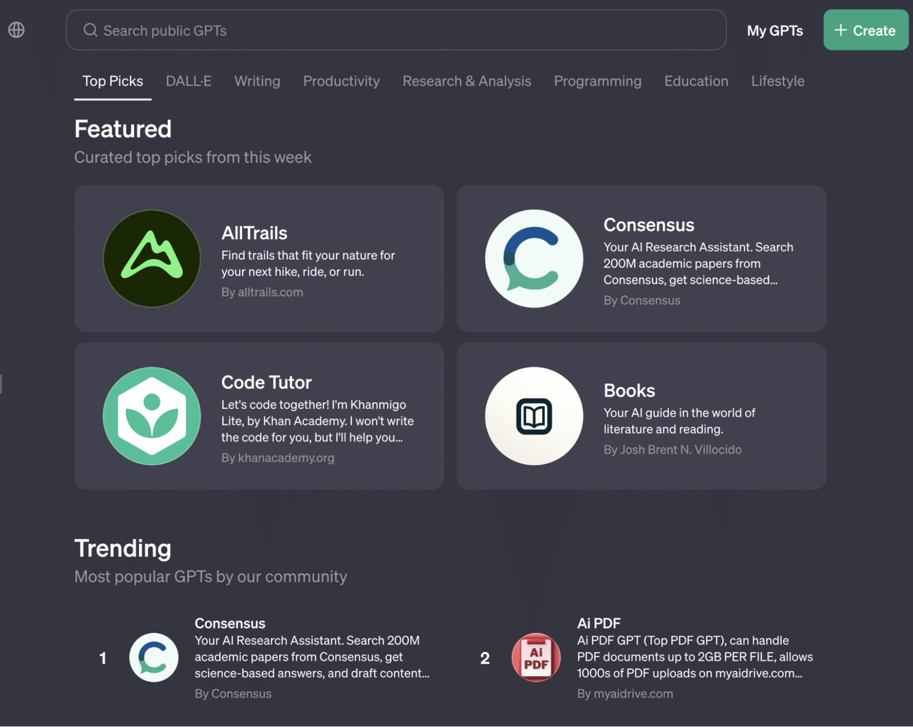Click 'By Josh Brent N. Villocido' text
Image resolution: width=913 pixels, height=727 pixels.
(x=672, y=450)
